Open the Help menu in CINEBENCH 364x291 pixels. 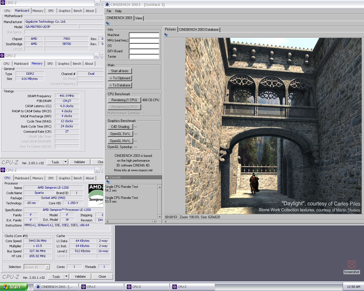coord(118,11)
